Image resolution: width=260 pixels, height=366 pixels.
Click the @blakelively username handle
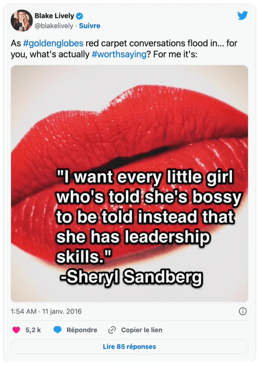click(x=54, y=26)
